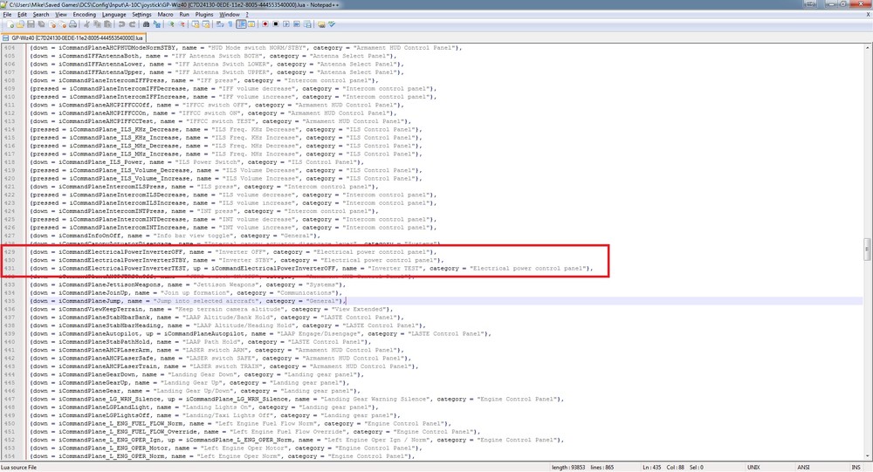Open the Search menu

(41, 15)
